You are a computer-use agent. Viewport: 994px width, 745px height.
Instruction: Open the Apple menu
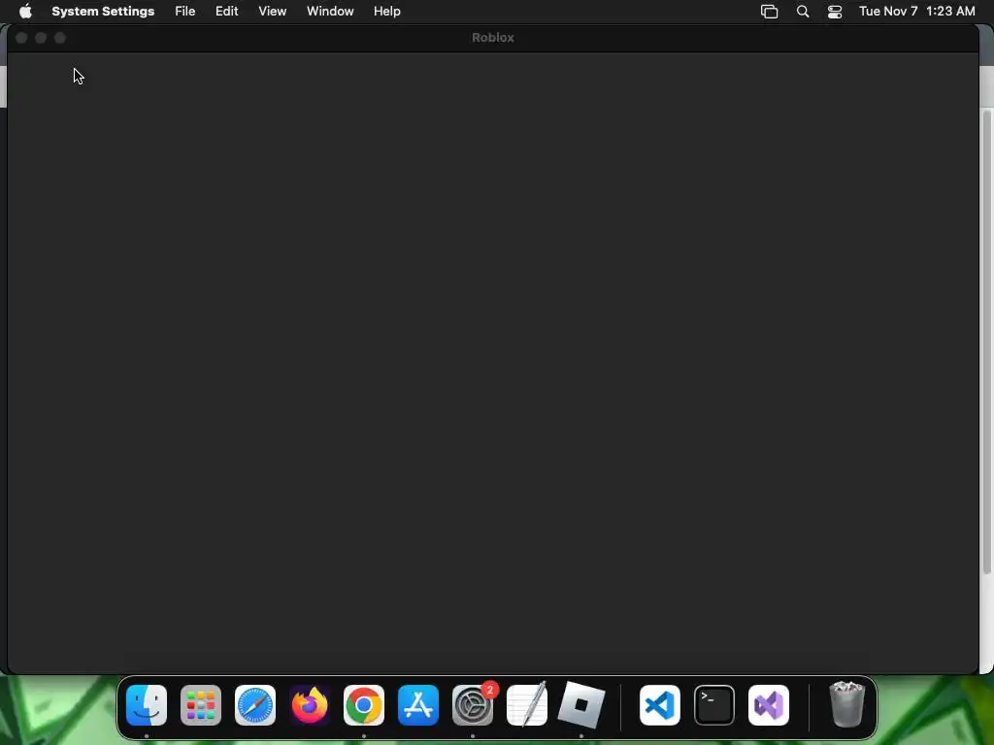click(25, 12)
